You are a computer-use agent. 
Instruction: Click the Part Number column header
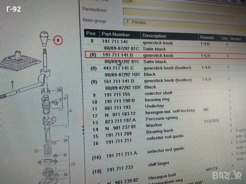(116, 35)
